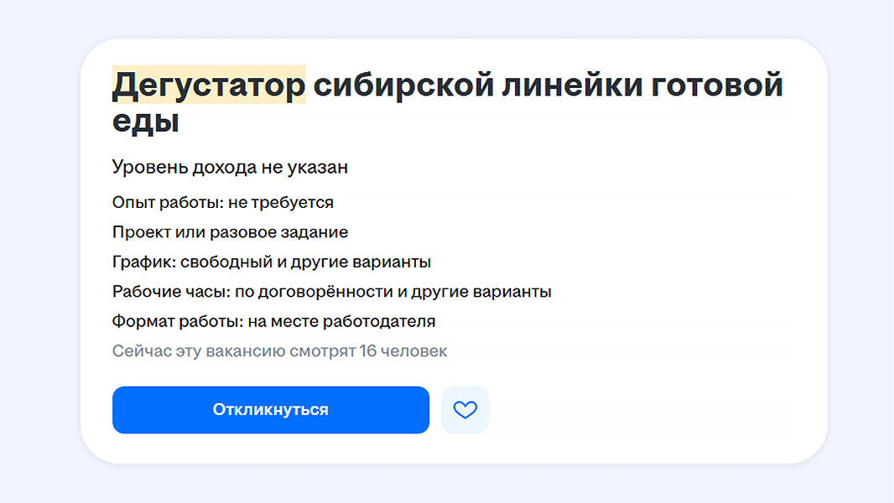Save the vacancy with the heart icon

pyautogui.click(x=465, y=410)
